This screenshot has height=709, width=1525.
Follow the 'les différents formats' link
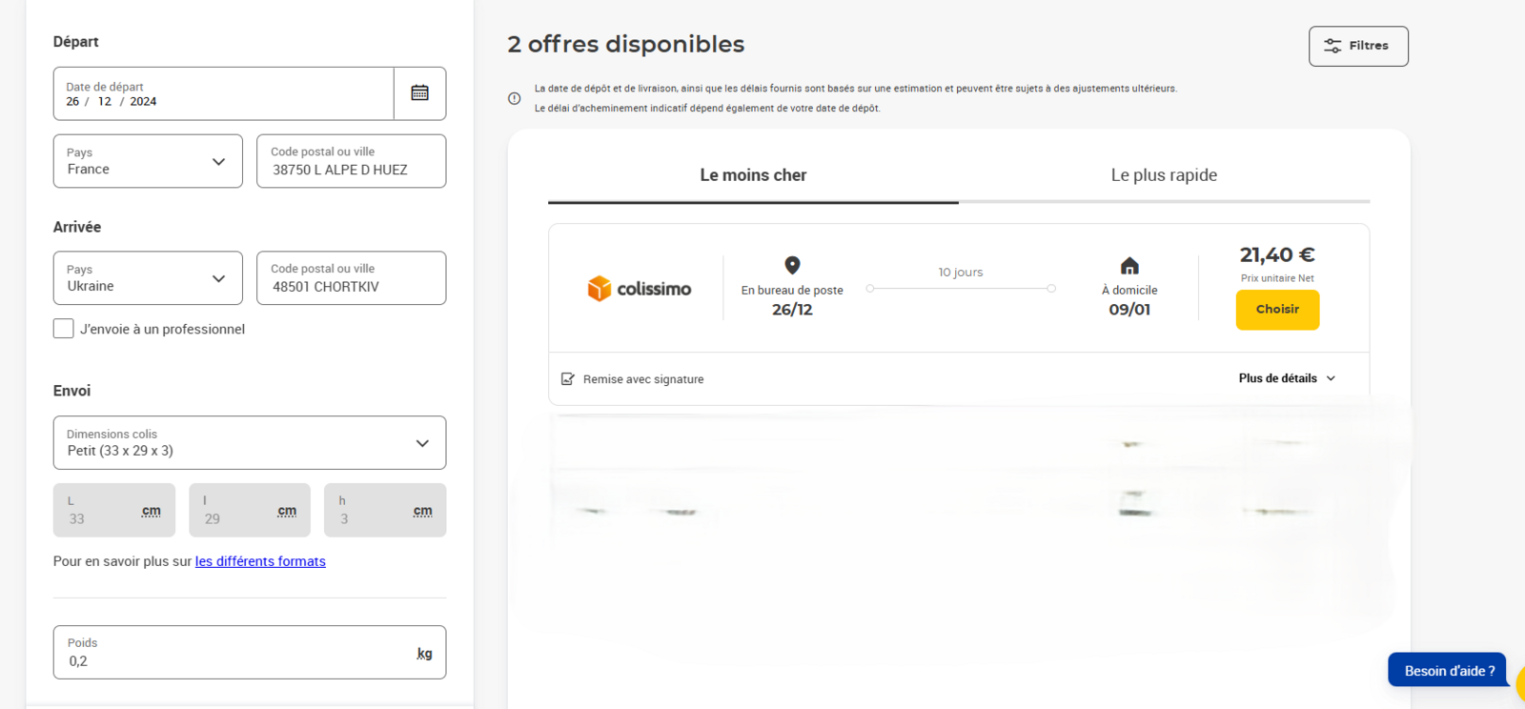tap(260, 561)
